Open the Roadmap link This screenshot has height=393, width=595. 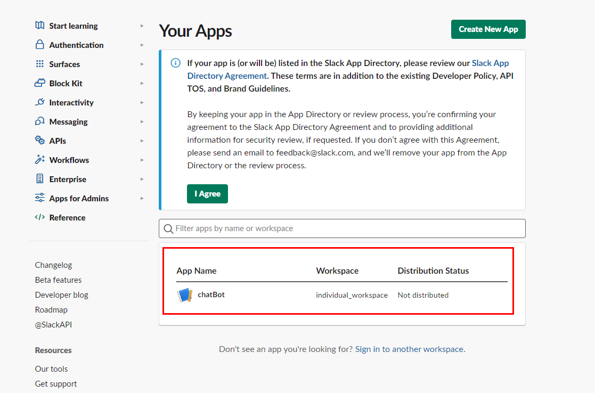click(51, 309)
